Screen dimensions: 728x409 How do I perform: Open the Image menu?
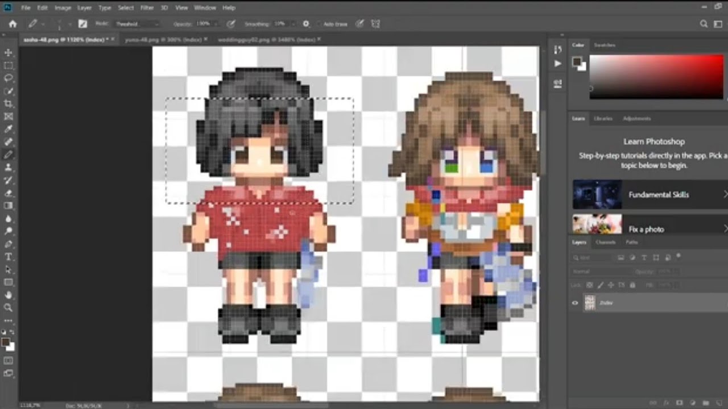(x=63, y=8)
